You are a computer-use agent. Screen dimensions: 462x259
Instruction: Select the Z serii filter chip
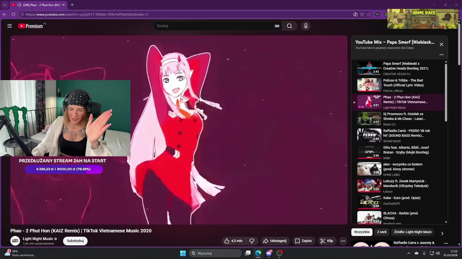click(x=382, y=232)
